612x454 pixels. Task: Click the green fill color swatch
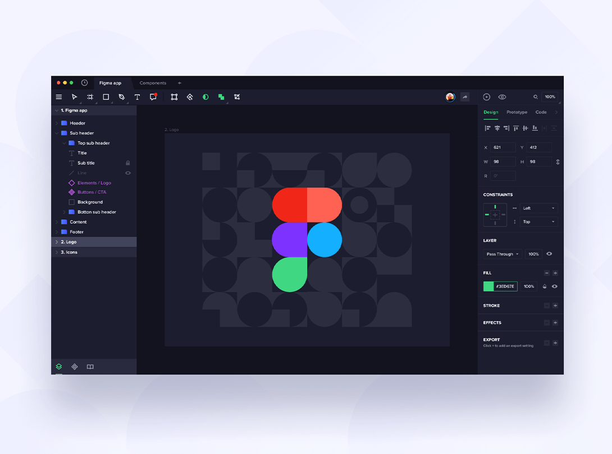coord(488,286)
